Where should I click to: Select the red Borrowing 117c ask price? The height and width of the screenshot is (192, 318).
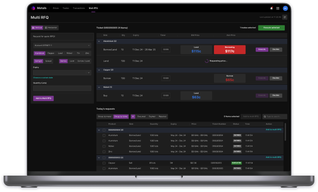pyautogui.click(x=229, y=50)
